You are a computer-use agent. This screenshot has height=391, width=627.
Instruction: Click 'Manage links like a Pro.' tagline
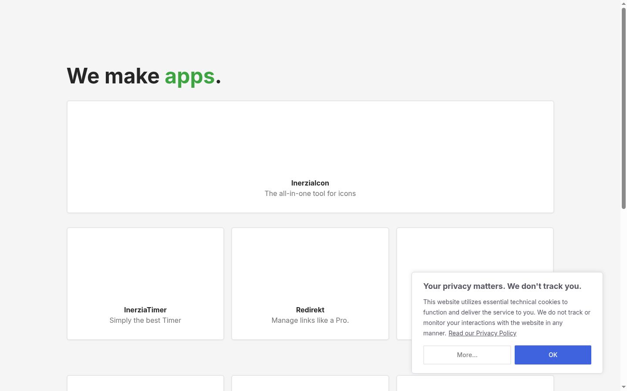click(x=310, y=321)
